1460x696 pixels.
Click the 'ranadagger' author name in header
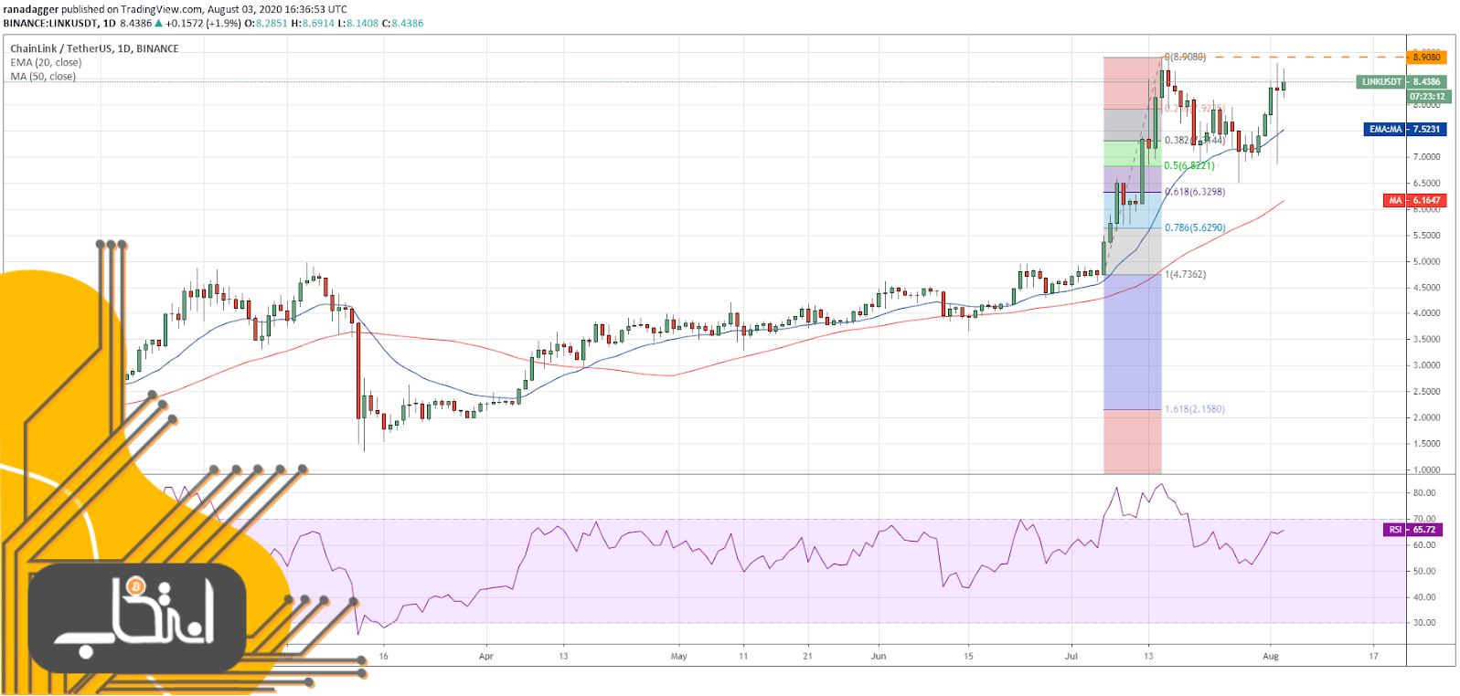point(30,9)
